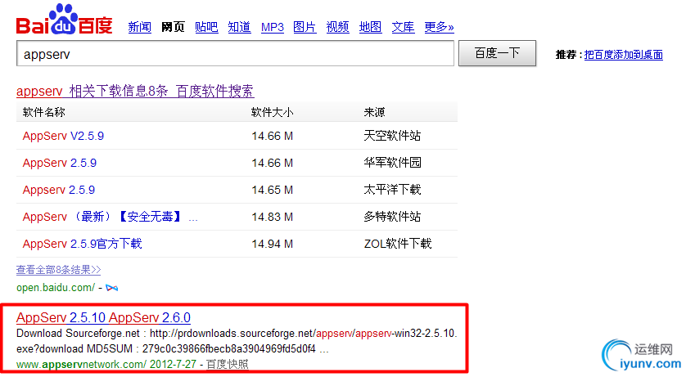This screenshot has height=377, width=686.
Task: Open AppServ V2.5.9 download link
Action: [x=63, y=136]
